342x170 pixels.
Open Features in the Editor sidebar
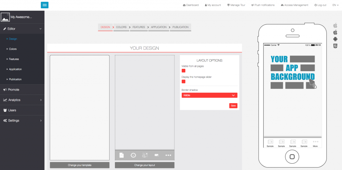click(14, 59)
